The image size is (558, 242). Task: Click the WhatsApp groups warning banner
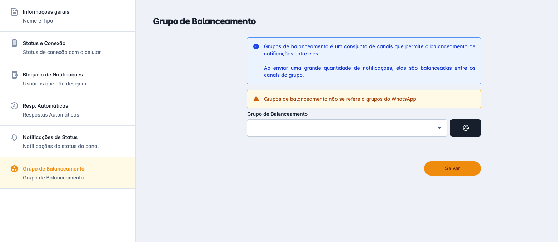point(364,99)
